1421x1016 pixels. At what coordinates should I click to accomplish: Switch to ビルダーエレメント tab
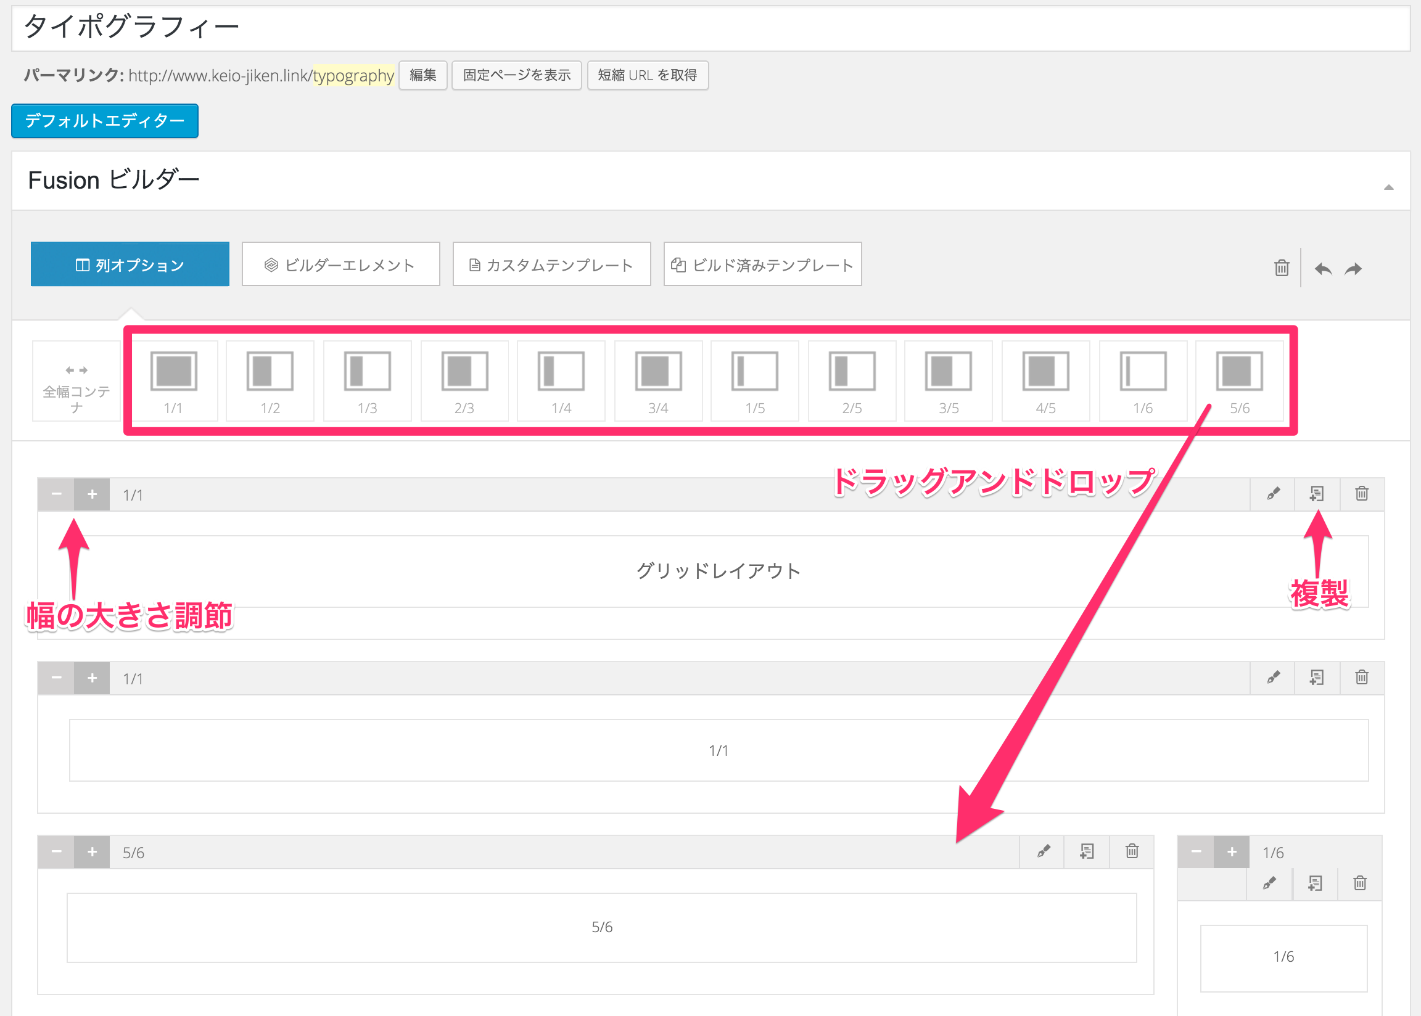340,264
